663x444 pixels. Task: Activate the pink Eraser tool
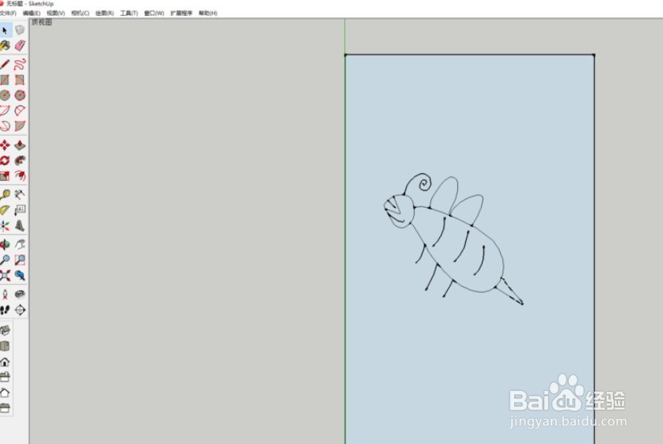tap(20, 45)
